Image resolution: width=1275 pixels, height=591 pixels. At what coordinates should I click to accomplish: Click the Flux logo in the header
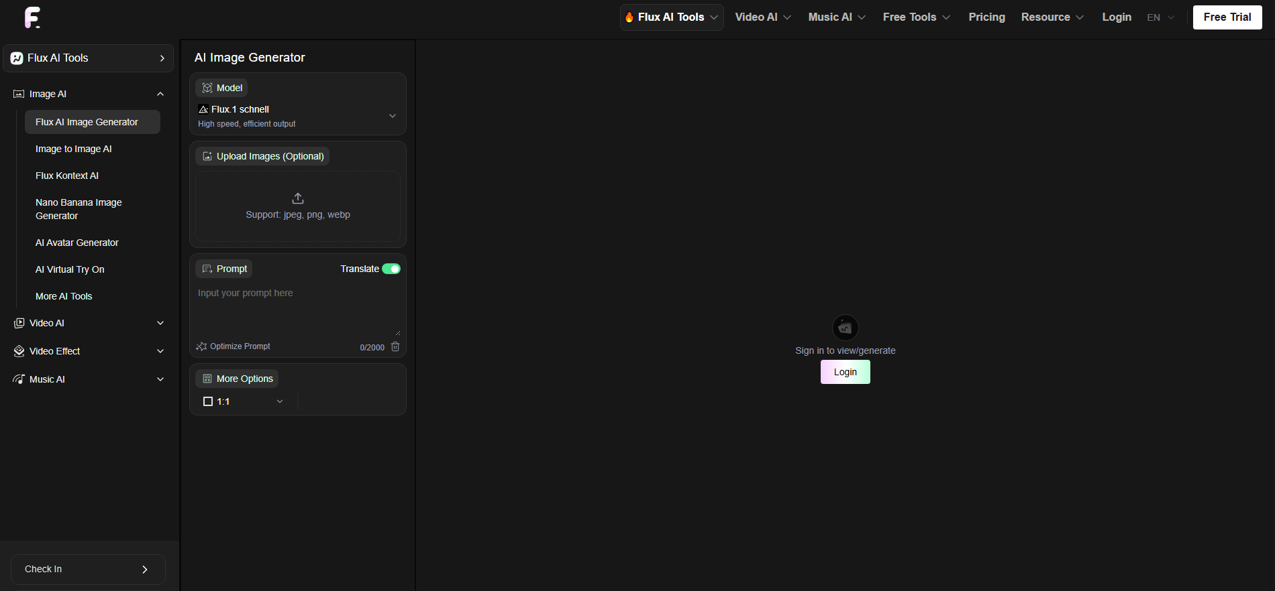pyautogui.click(x=32, y=17)
